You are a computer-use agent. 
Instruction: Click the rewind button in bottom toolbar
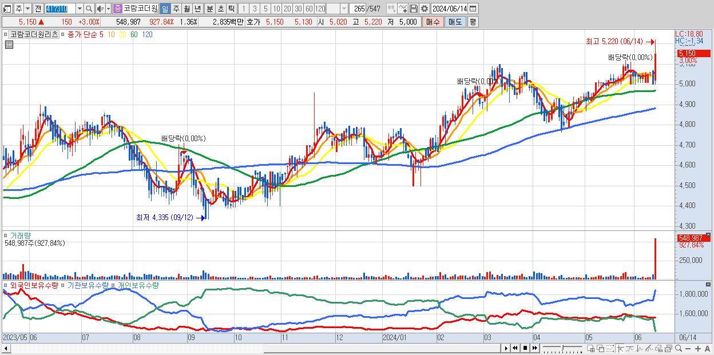point(515,348)
